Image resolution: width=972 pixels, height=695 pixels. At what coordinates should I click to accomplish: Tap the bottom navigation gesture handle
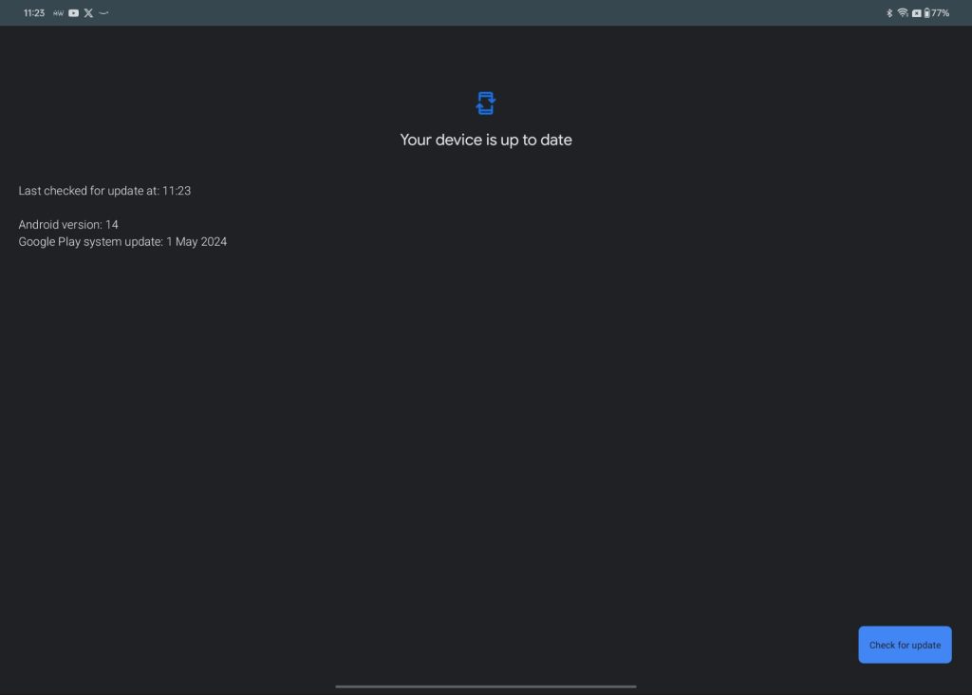(x=486, y=686)
